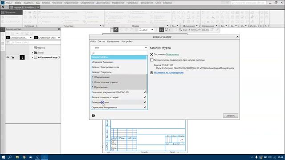Click the help question mark icon in Configurator
Image resolution: width=285 pixels, height=160 pixels.
93,116
